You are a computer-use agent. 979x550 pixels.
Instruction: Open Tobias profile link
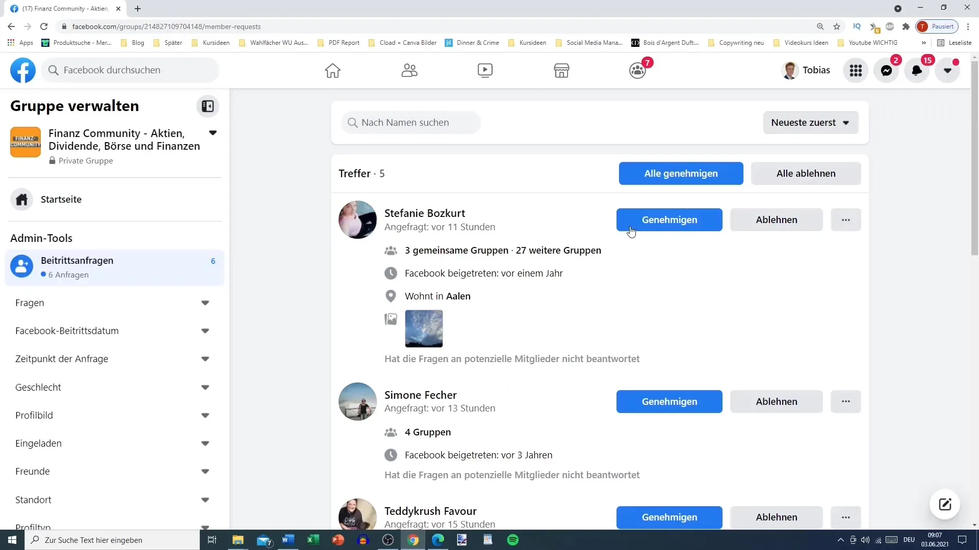point(806,70)
